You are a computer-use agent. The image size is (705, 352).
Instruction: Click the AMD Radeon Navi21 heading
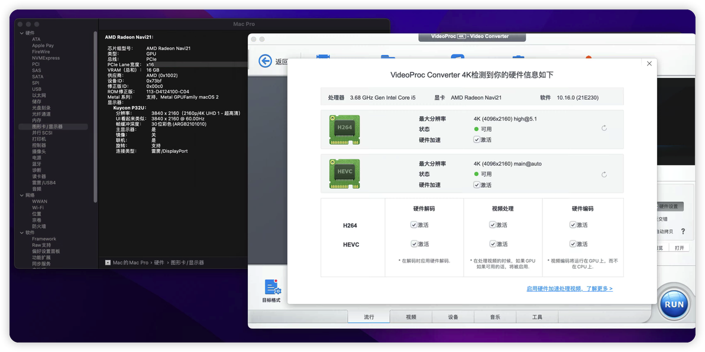(x=129, y=37)
